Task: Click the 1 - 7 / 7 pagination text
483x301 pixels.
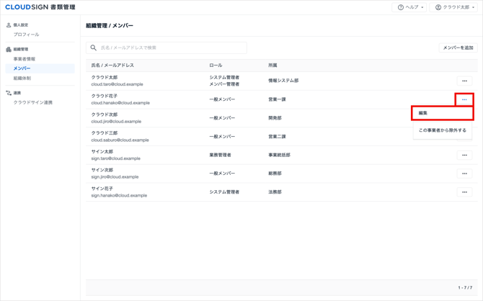Action: [465, 287]
